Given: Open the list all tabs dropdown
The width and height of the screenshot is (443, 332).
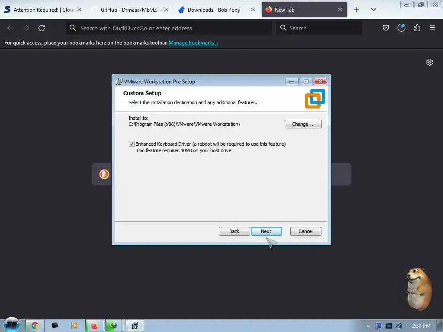Looking at the screenshot, I should tap(373, 10).
